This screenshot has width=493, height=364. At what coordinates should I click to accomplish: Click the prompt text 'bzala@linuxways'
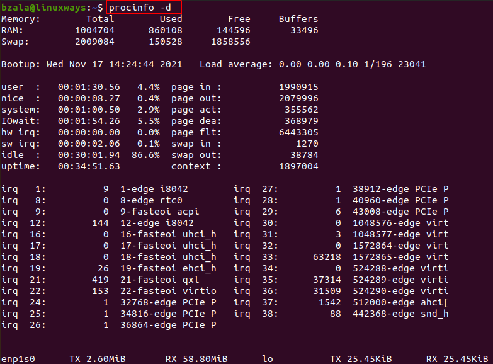[x=43, y=8]
